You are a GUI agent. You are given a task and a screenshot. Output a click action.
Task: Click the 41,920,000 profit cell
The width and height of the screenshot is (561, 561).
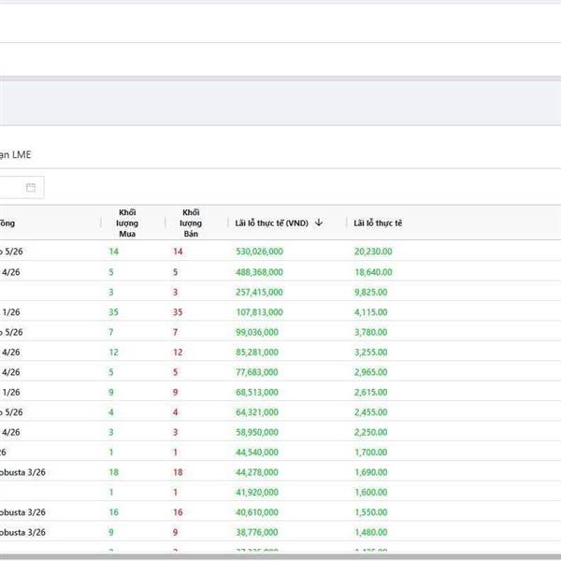tap(259, 492)
